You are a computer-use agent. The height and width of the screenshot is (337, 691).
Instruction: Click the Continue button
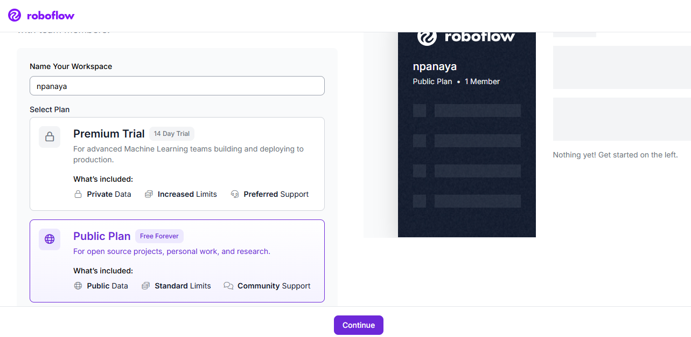point(359,325)
